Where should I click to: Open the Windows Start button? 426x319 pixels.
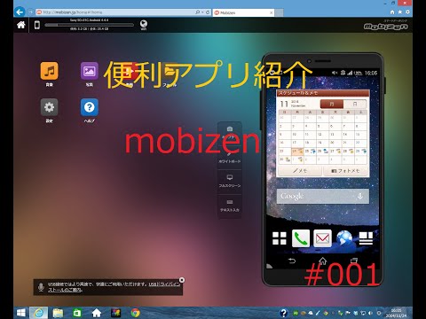[x=21, y=313]
